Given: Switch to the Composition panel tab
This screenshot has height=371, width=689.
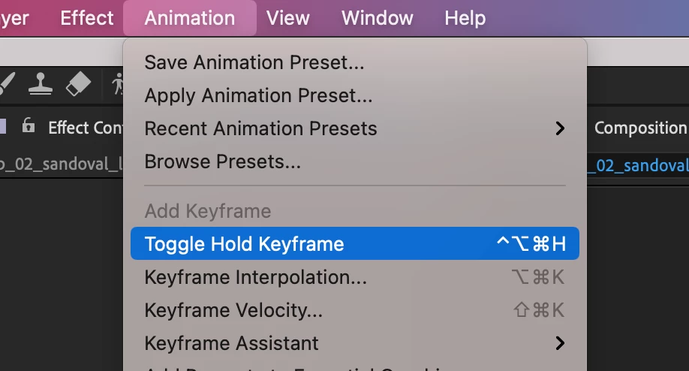Looking at the screenshot, I should [640, 128].
